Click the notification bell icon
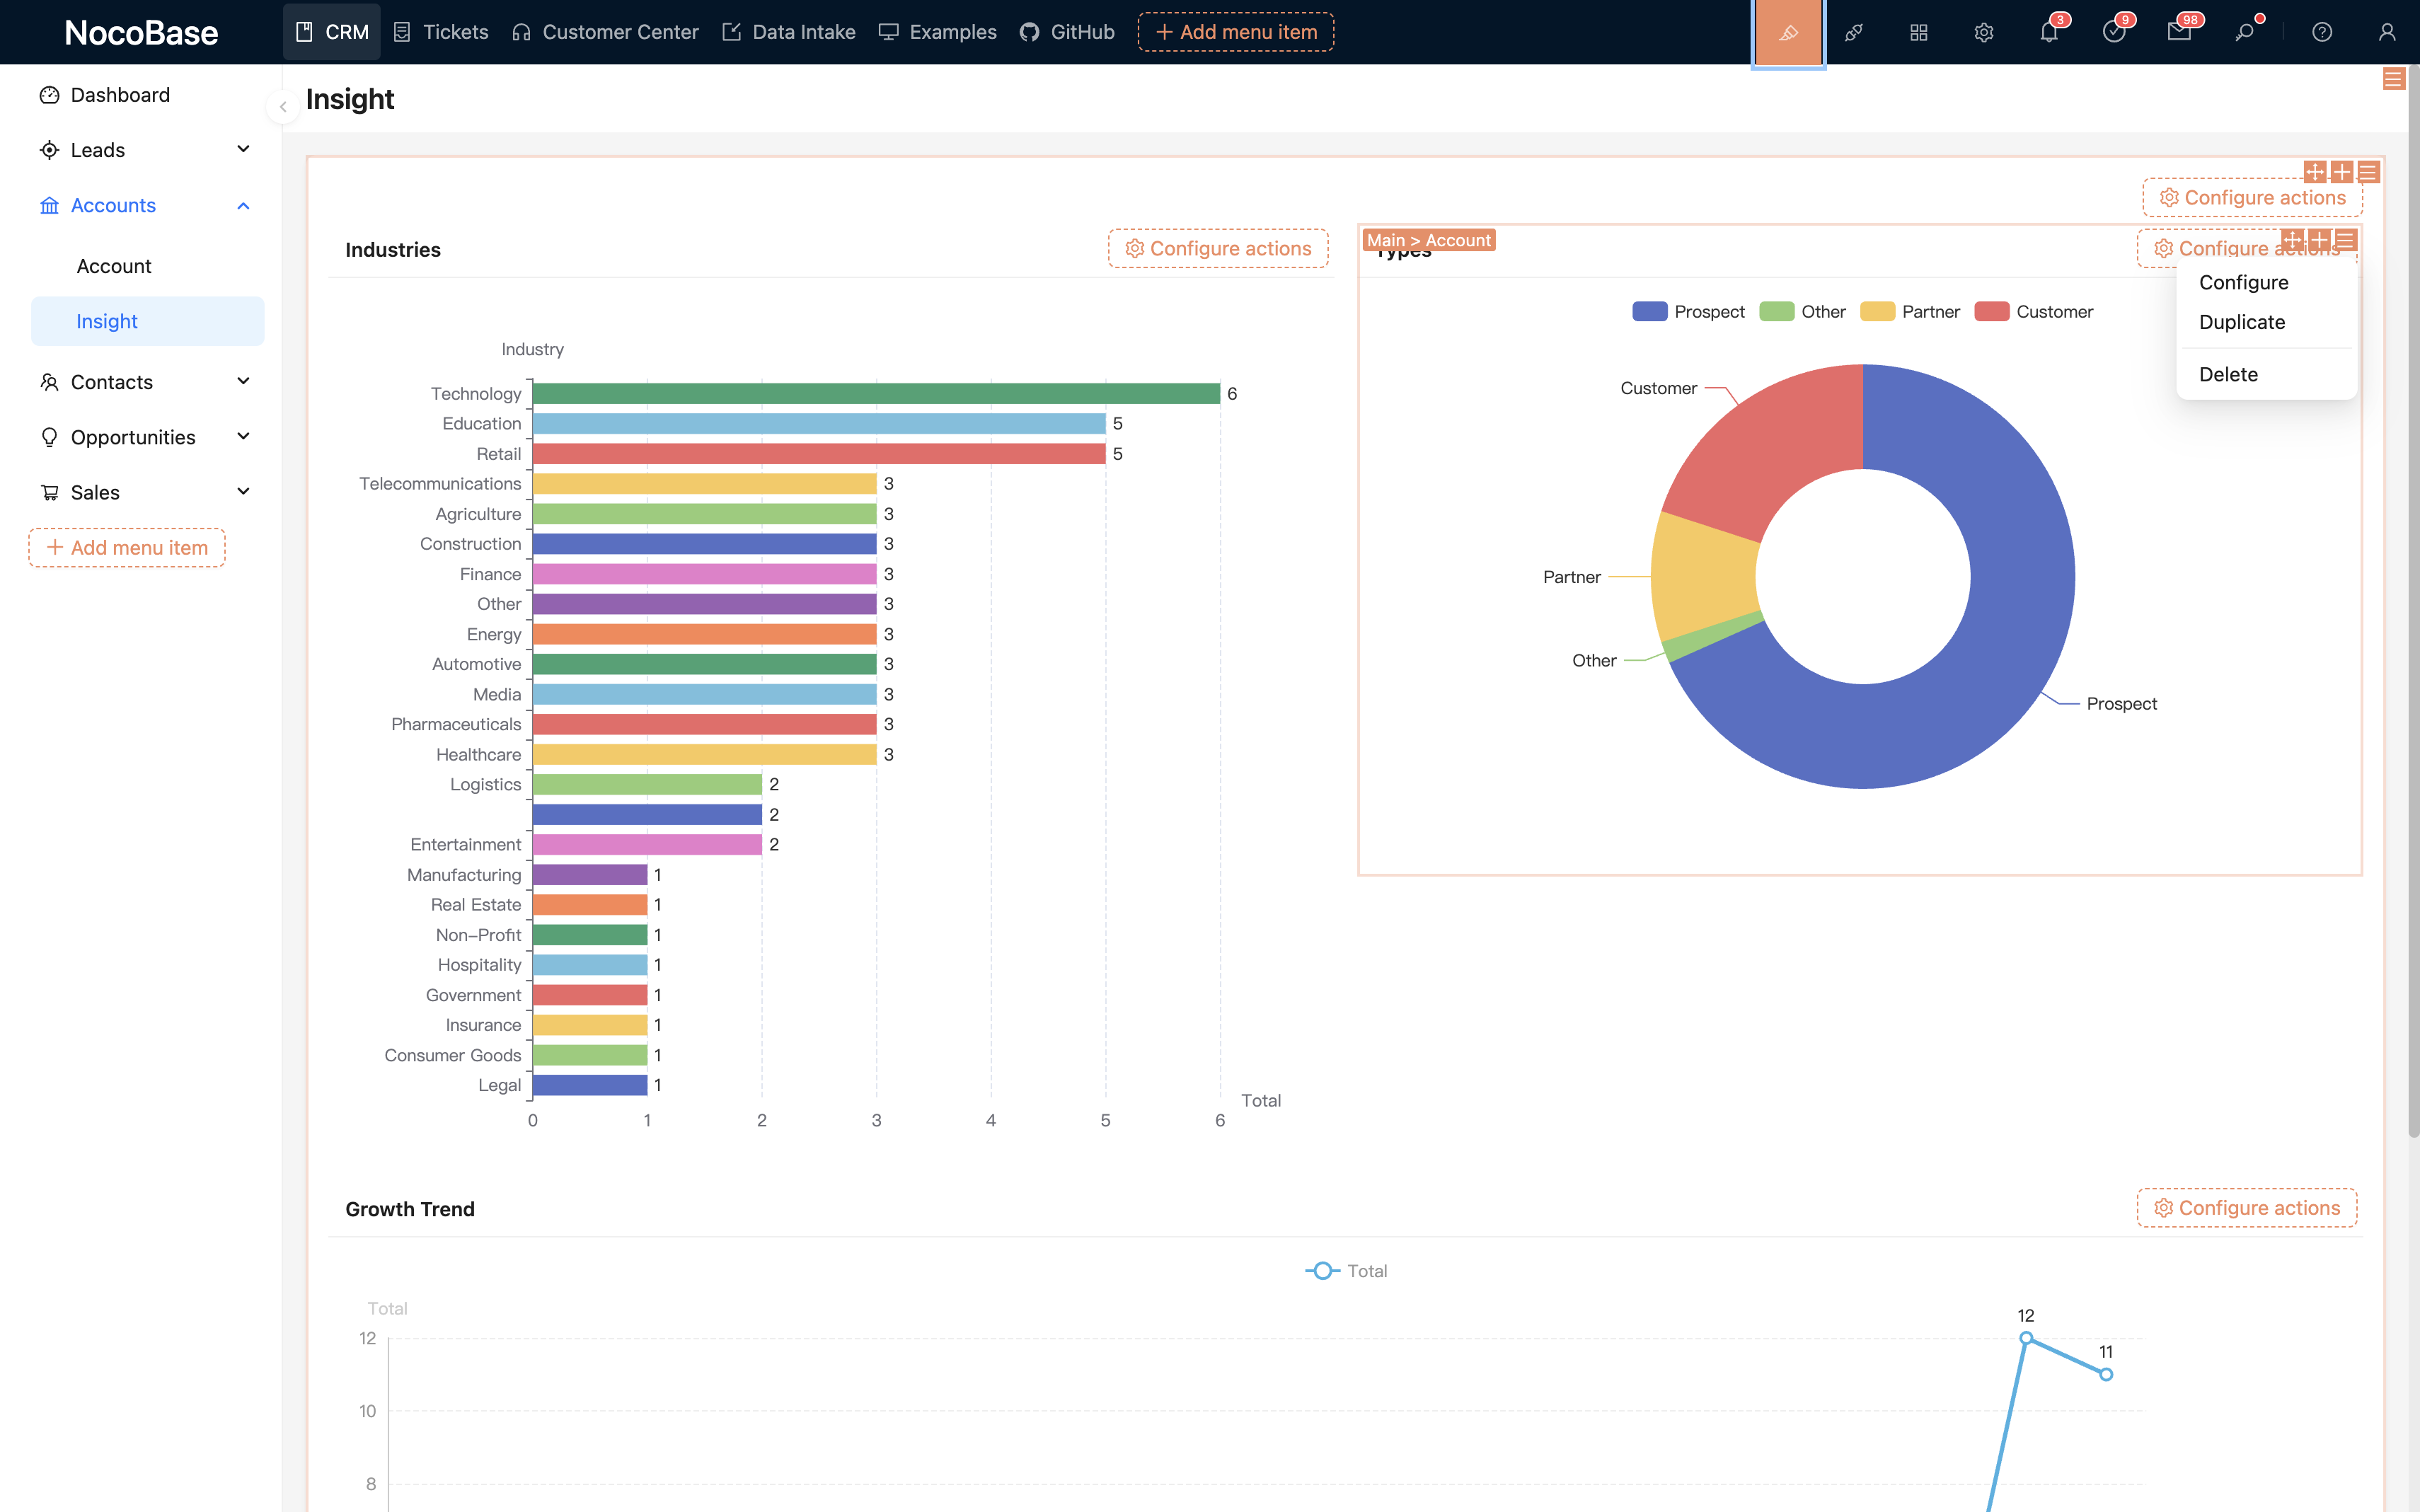 coord(2048,32)
